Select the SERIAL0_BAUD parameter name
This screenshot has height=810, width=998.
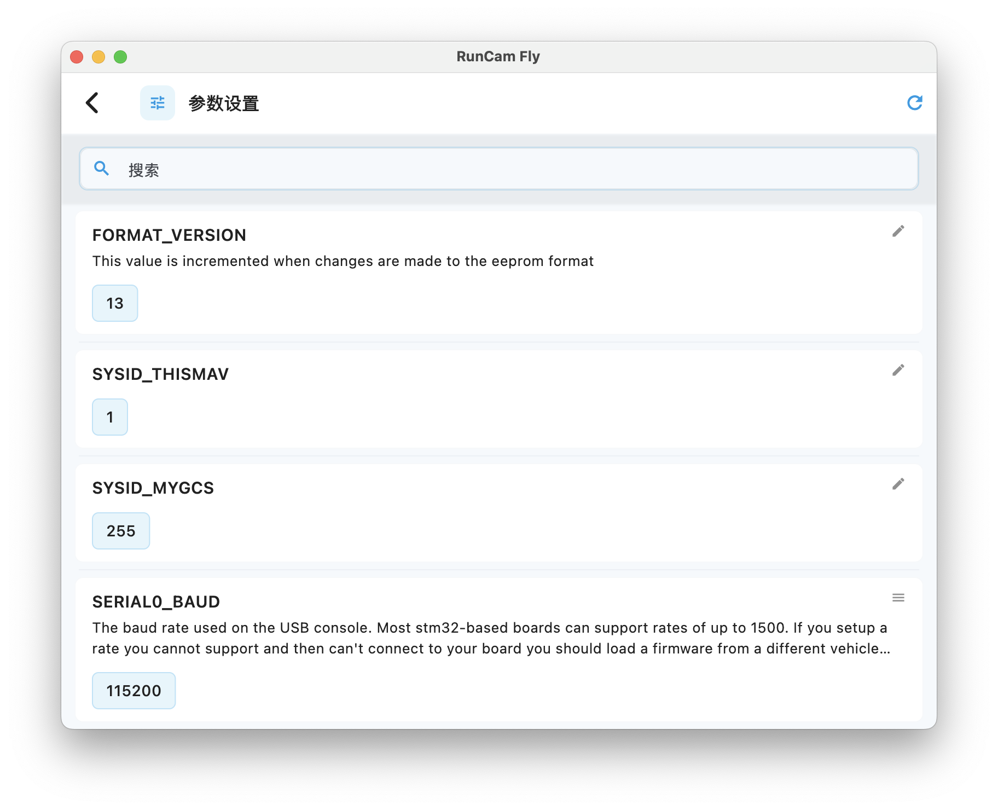[x=156, y=602]
